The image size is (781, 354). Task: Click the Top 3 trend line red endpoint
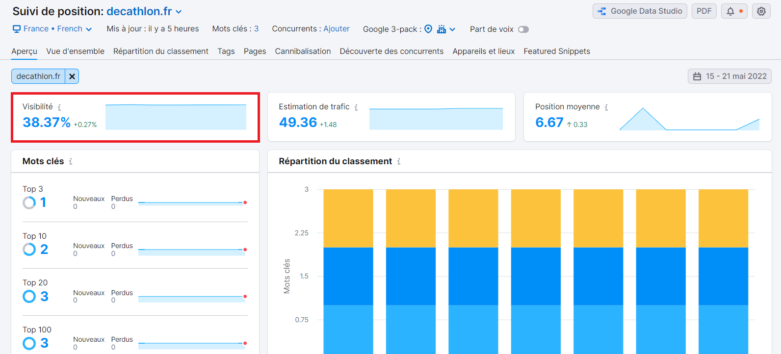tap(245, 202)
